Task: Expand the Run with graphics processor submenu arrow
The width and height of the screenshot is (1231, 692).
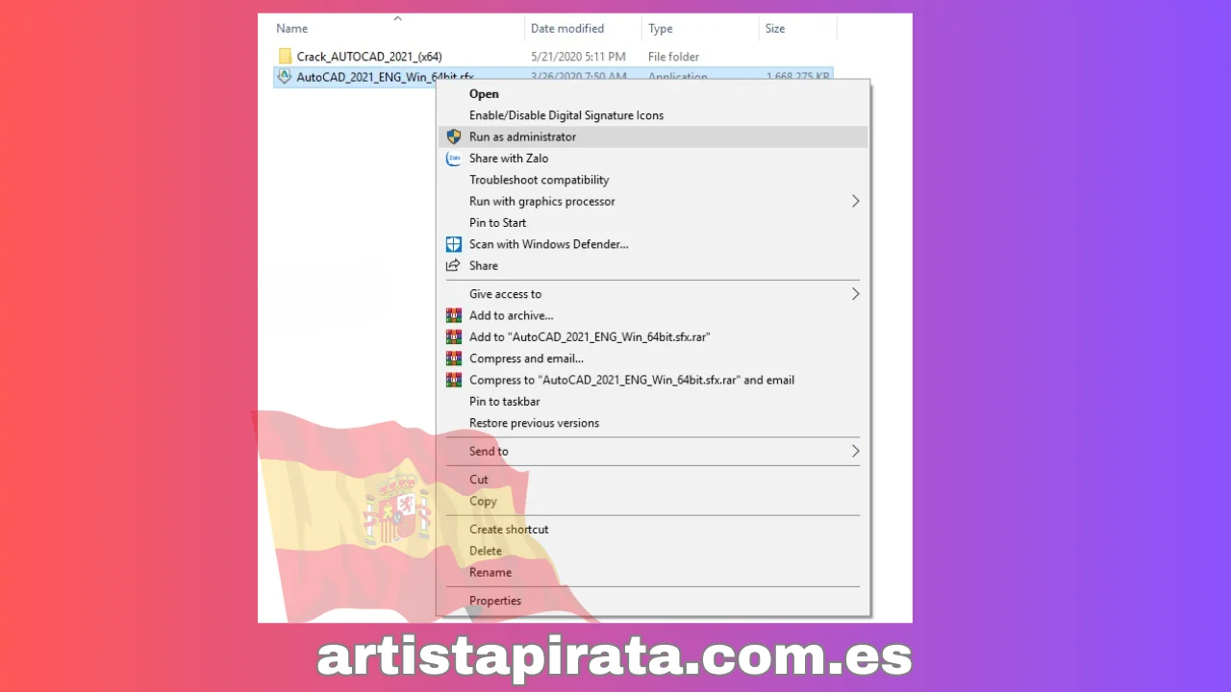Action: [x=855, y=201]
